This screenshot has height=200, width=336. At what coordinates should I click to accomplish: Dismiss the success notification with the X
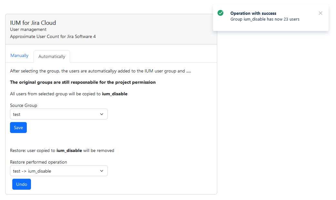pos(320,13)
